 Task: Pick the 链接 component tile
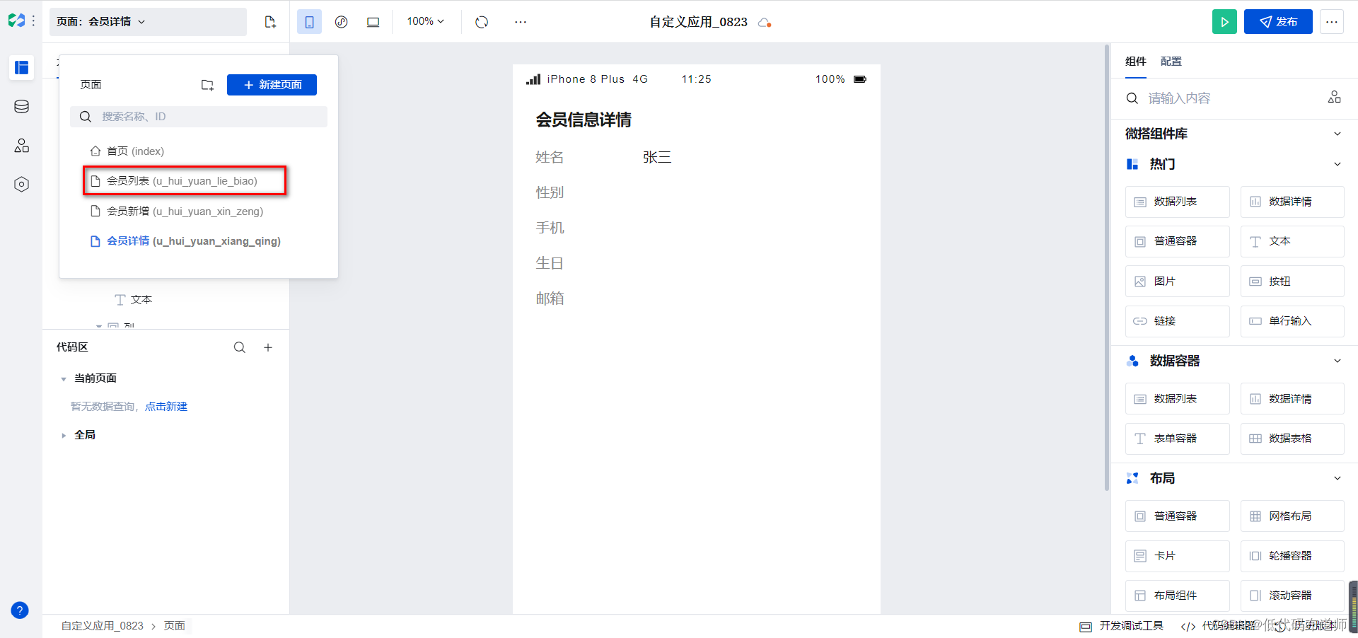tap(1178, 322)
